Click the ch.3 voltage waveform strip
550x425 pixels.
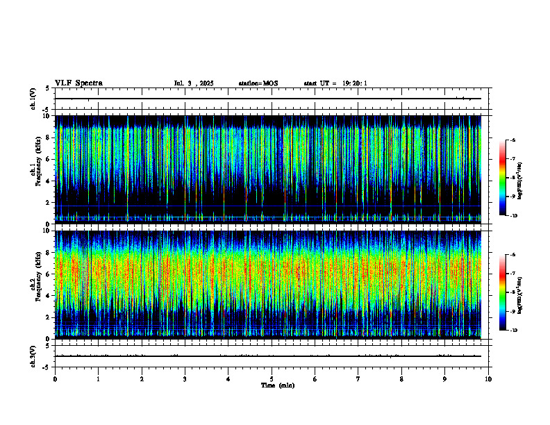pos(272,356)
